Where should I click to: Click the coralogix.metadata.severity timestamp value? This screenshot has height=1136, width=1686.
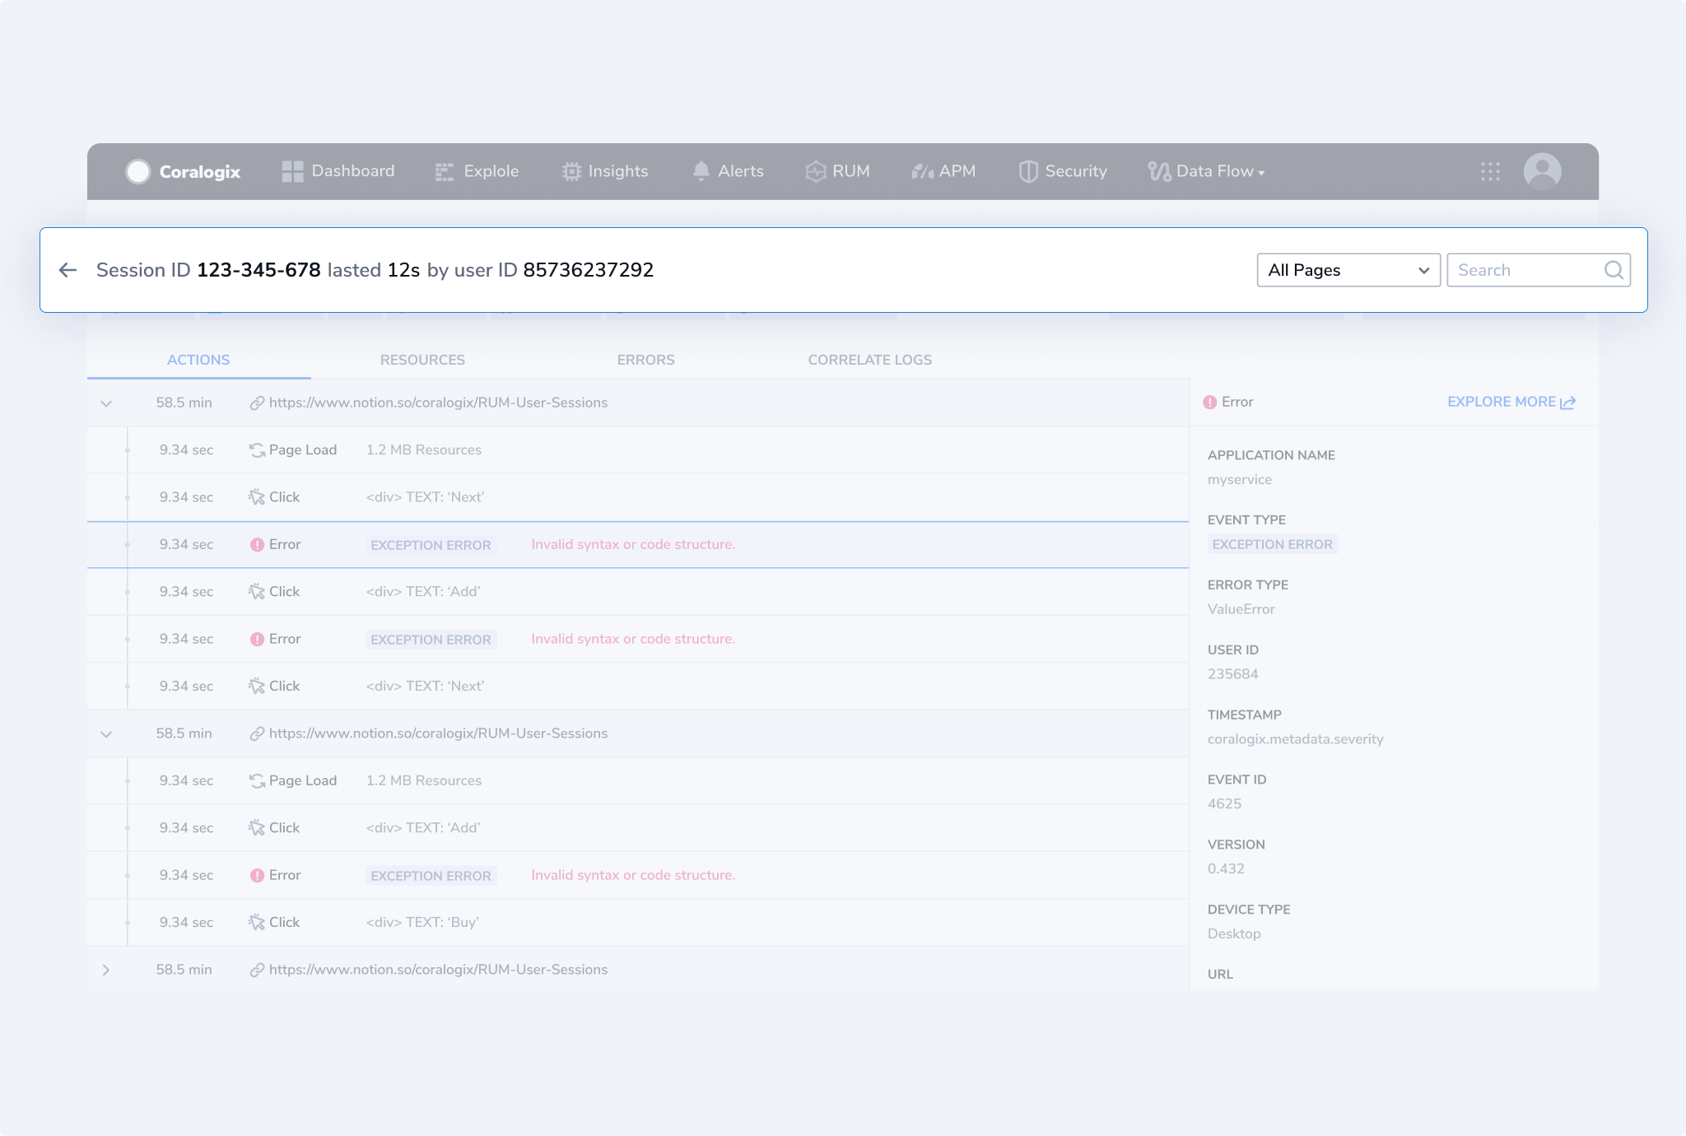pos(1295,739)
